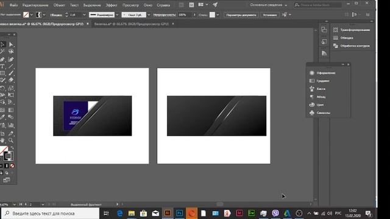The height and width of the screenshot is (219, 390).
Task: Open the graphic style dropdown
Action: [218, 15]
